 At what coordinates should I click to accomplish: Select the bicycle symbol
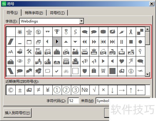click(66, 71)
